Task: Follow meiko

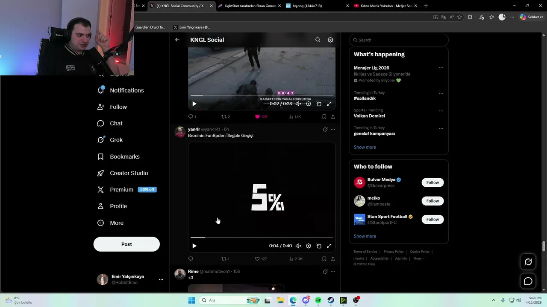Action: (x=432, y=201)
